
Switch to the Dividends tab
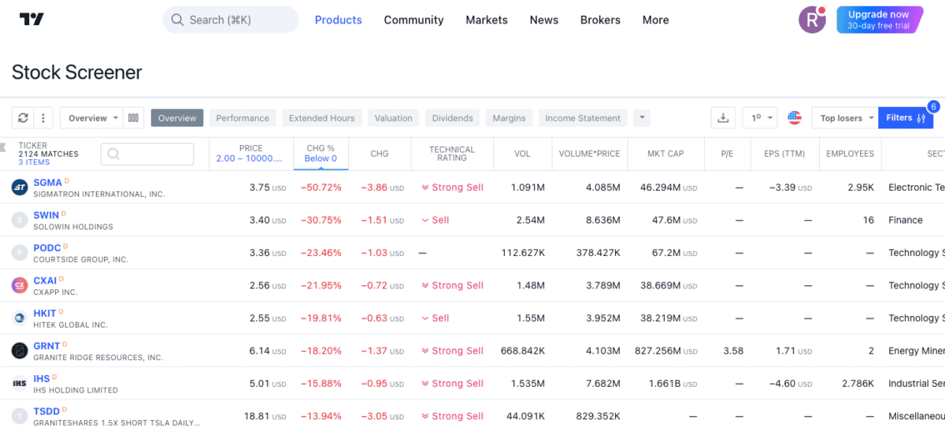453,118
